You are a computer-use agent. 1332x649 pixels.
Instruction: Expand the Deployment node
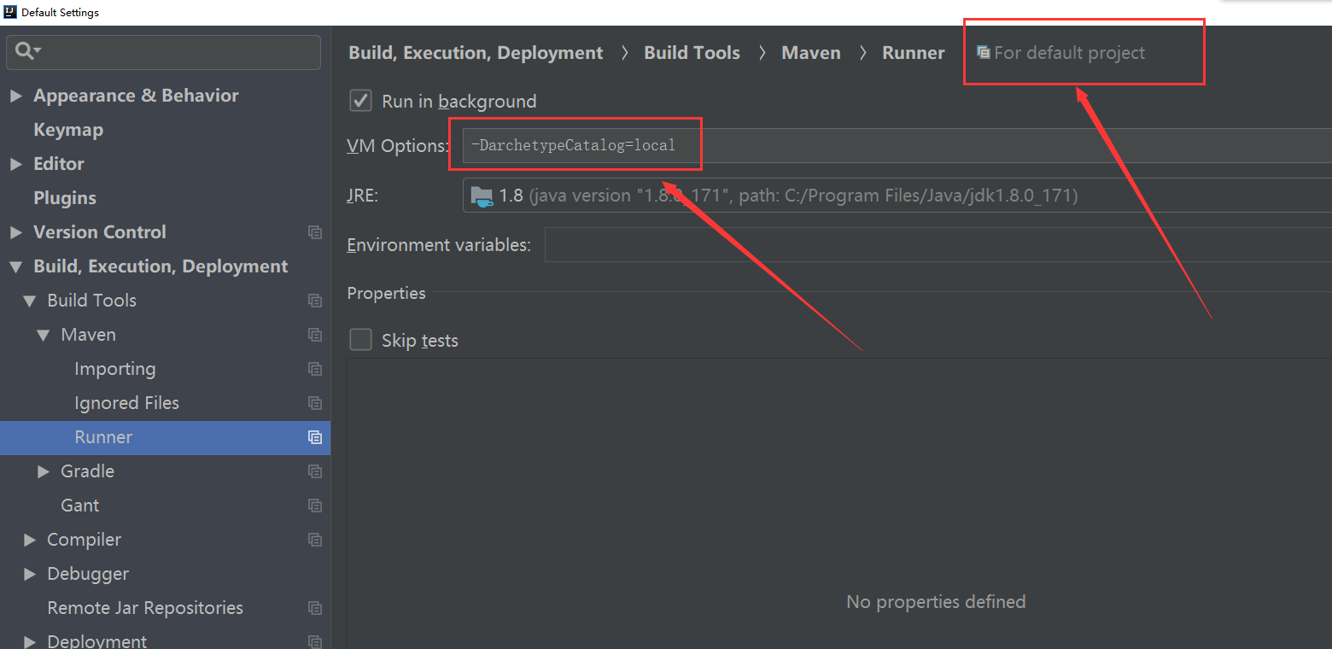pyautogui.click(x=30, y=641)
